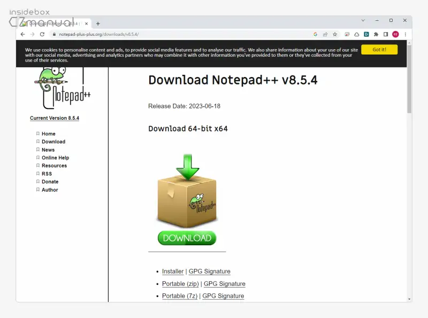Follow the Current Version 8.5.4 link

54,118
